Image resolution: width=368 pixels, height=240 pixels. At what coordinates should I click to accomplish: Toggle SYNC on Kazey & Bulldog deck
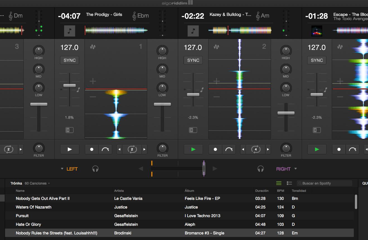point(193,60)
